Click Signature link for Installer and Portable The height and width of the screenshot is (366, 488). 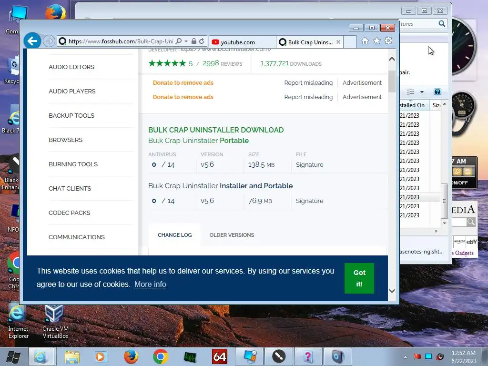tap(309, 201)
